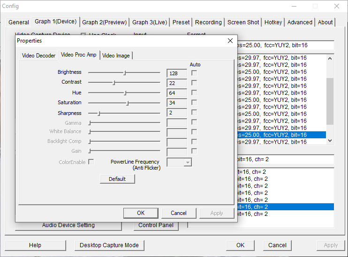348x257 pixels.
Task: Close the Config window
Action: coord(337,6)
